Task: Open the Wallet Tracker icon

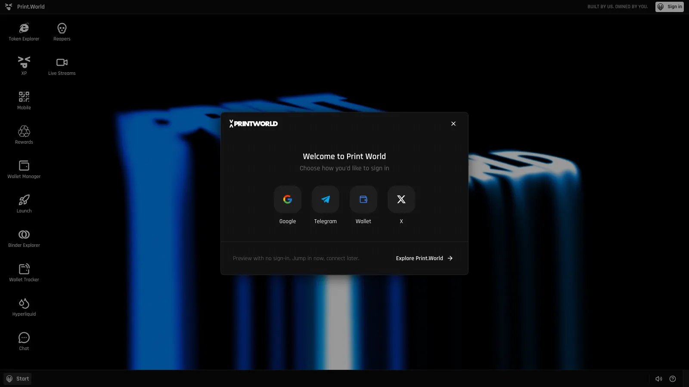Action: coord(24,273)
